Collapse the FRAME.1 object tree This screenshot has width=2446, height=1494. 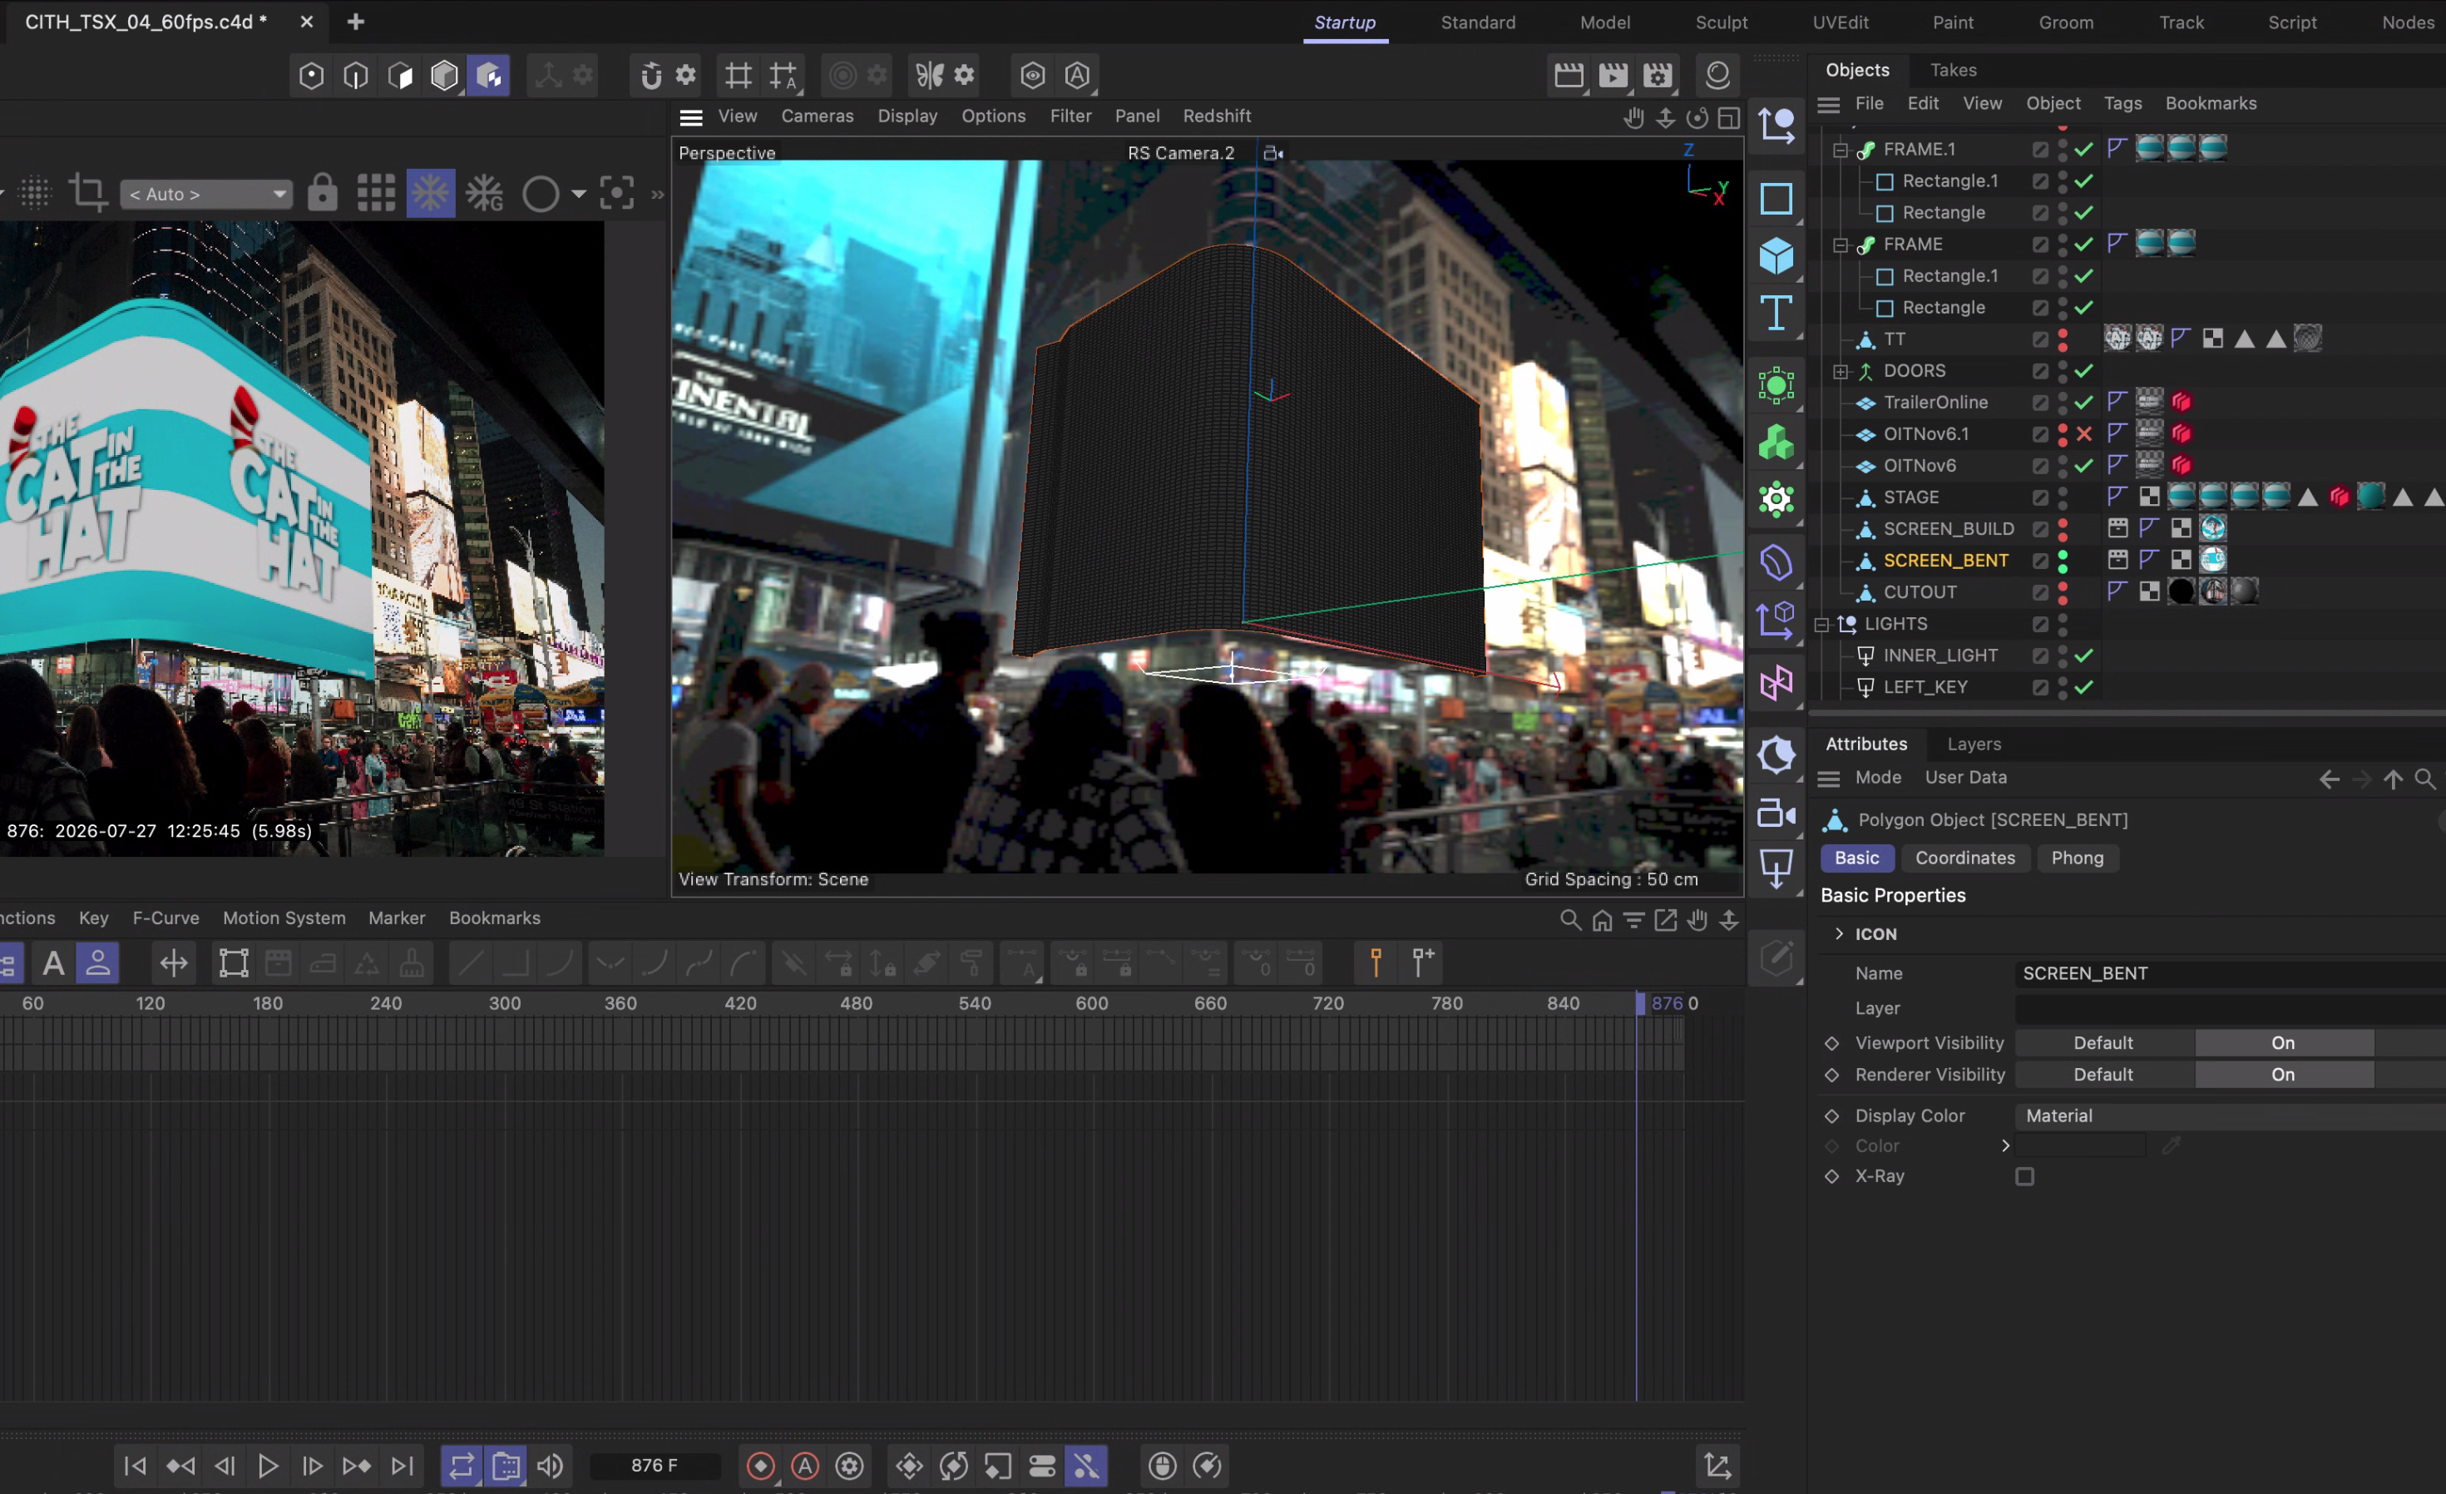click(1841, 150)
